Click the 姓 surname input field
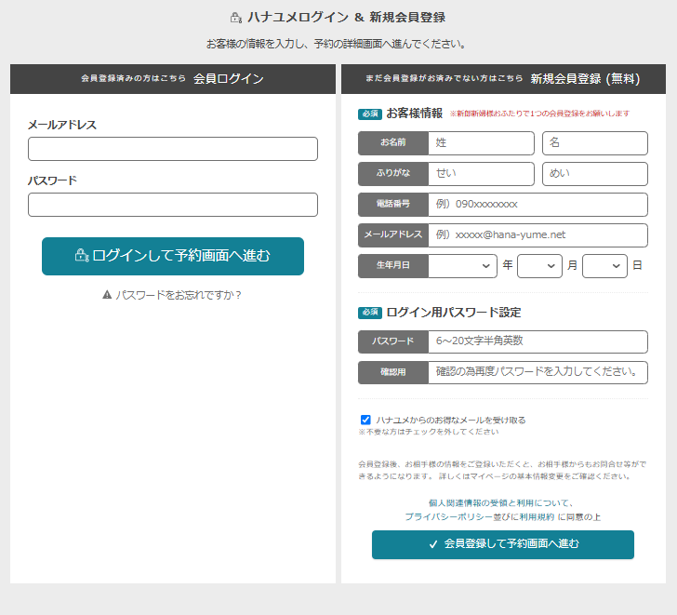 tap(481, 143)
